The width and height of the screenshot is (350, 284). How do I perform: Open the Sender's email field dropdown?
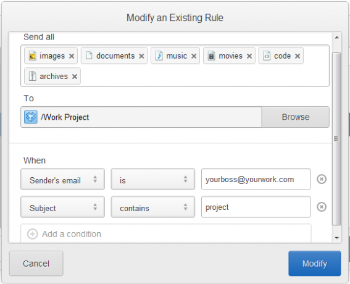(x=62, y=179)
